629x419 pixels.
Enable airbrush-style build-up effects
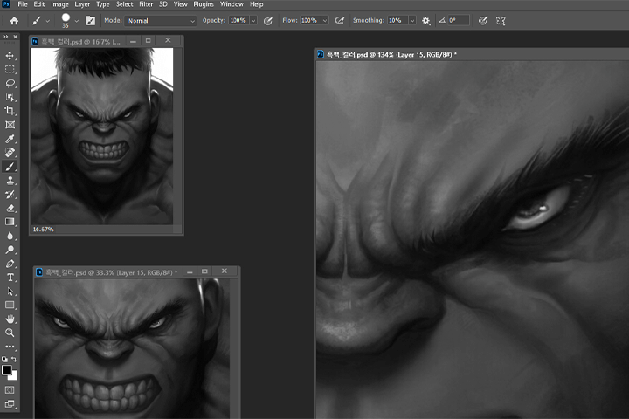tap(339, 21)
